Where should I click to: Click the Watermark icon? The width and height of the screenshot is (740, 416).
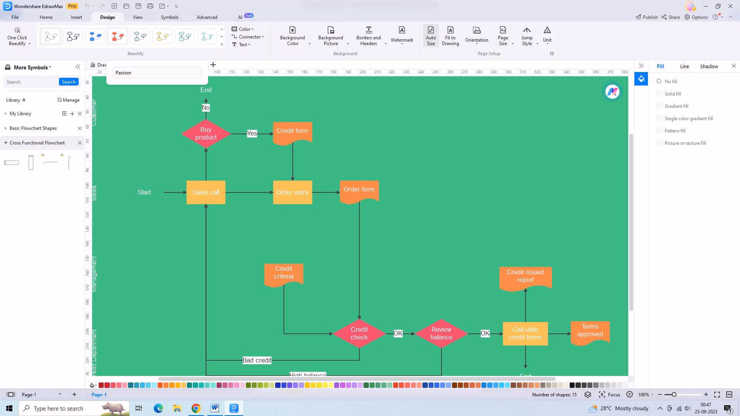tap(402, 30)
